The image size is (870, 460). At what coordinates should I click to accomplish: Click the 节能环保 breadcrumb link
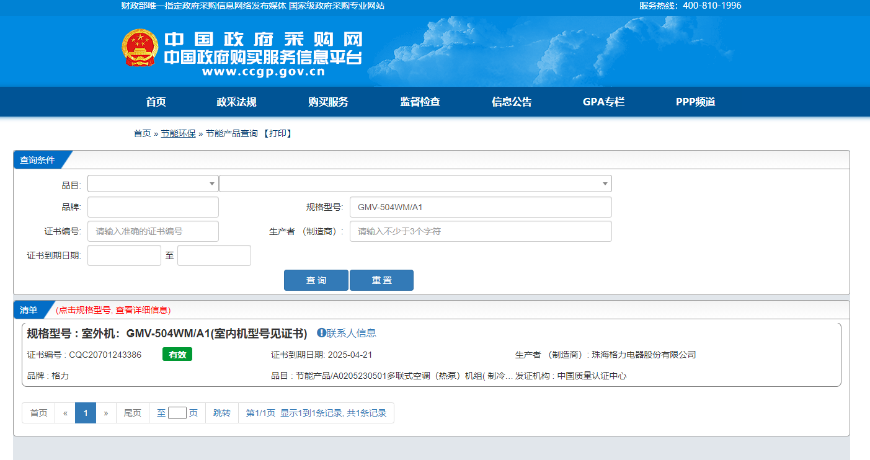coord(179,133)
